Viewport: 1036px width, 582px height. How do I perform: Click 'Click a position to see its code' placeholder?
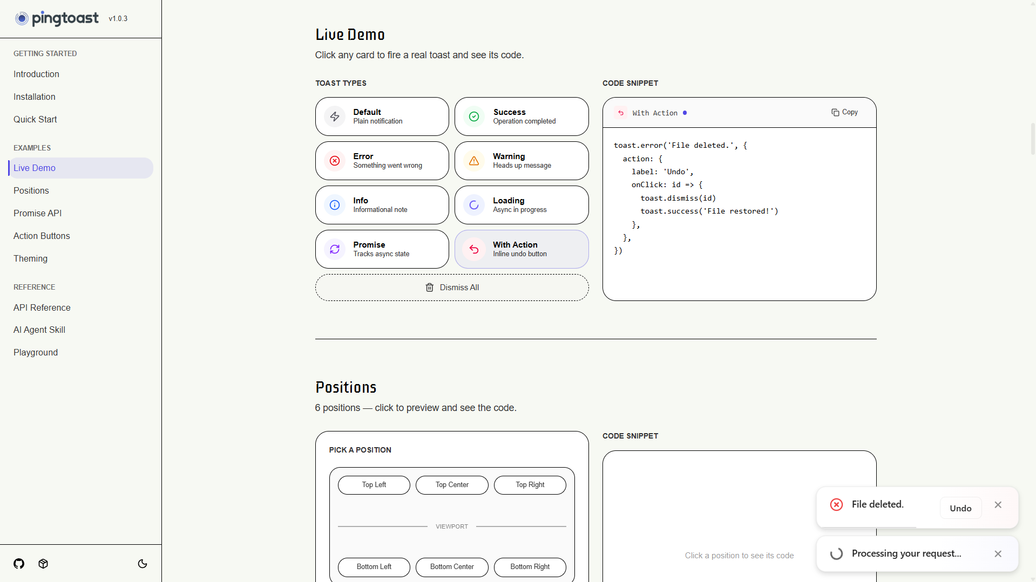pyautogui.click(x=739, y=556)
